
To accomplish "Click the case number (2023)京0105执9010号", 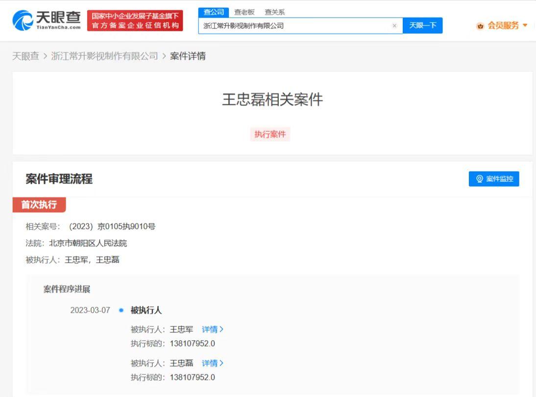I will (112, 226).
